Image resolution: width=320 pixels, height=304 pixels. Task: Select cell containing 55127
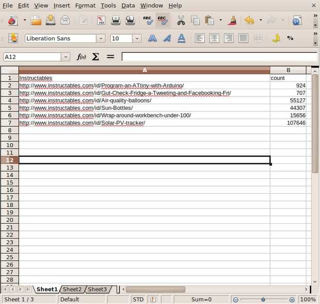click(288, 100)
